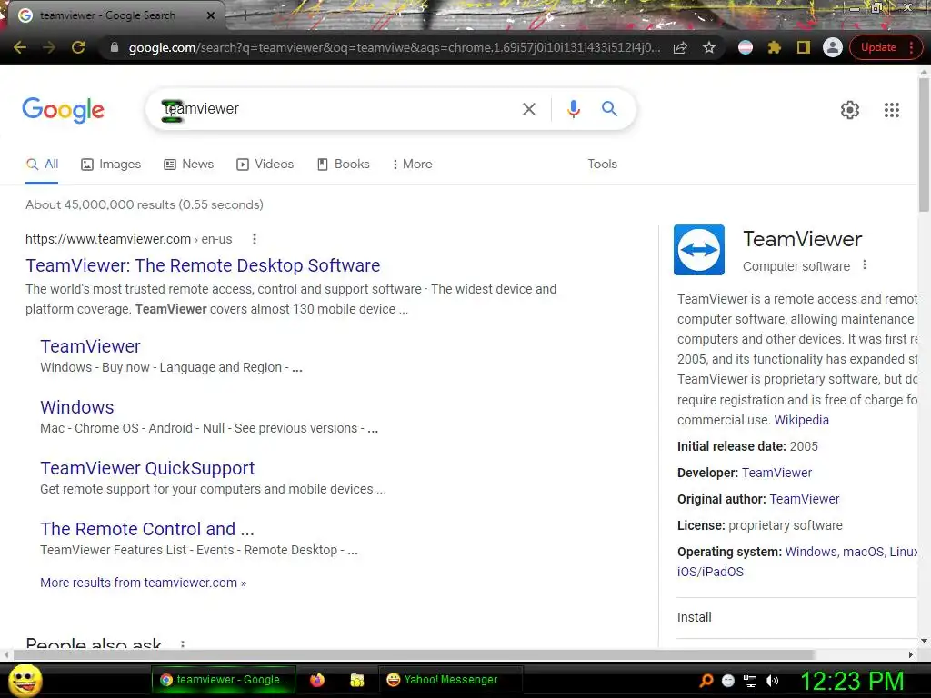
Task: Open People also ask three-dot menu
Action: [182, 644]
